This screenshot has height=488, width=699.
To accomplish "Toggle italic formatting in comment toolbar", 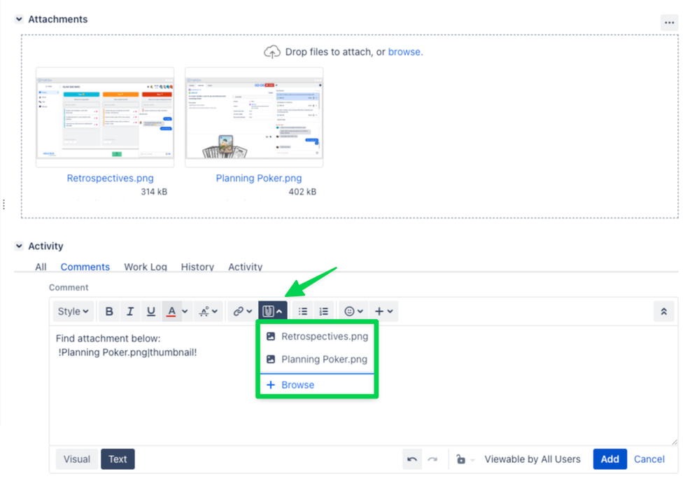I will 130,312.
